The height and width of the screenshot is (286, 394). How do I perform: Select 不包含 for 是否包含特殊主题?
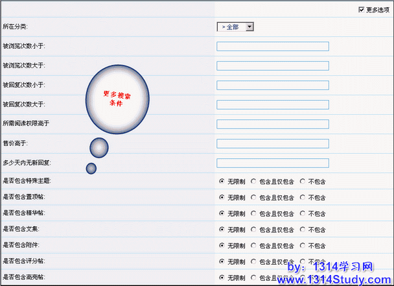(303, 181)
